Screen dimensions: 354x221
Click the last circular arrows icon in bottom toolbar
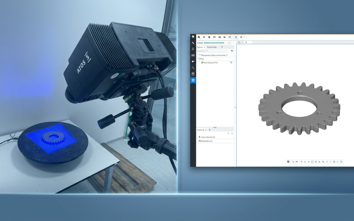[341, 162]
